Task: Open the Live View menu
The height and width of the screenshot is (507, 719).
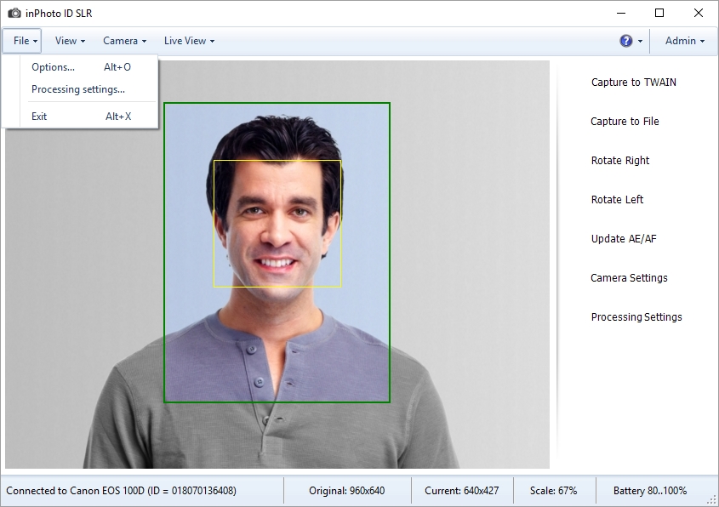Action: pyautogui.click(x=189, y=41)
